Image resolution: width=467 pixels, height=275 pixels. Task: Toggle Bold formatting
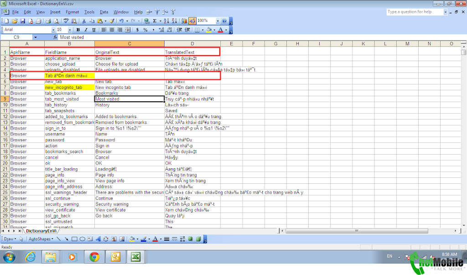[x=78, y=30]
